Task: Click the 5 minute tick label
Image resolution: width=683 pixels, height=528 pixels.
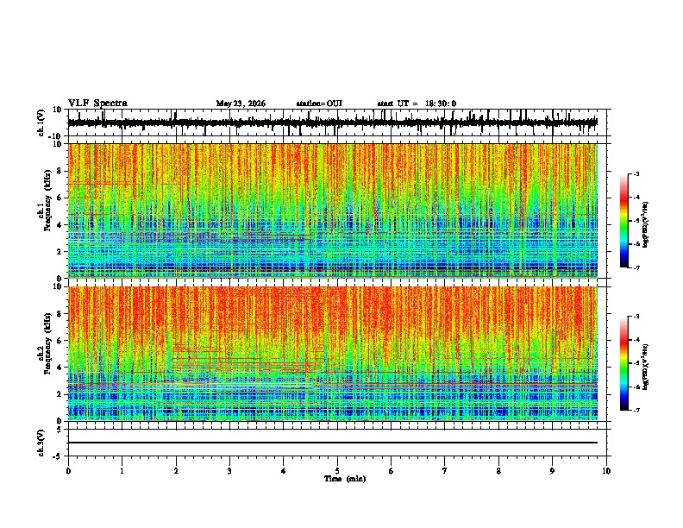Action: pos(337,471)
